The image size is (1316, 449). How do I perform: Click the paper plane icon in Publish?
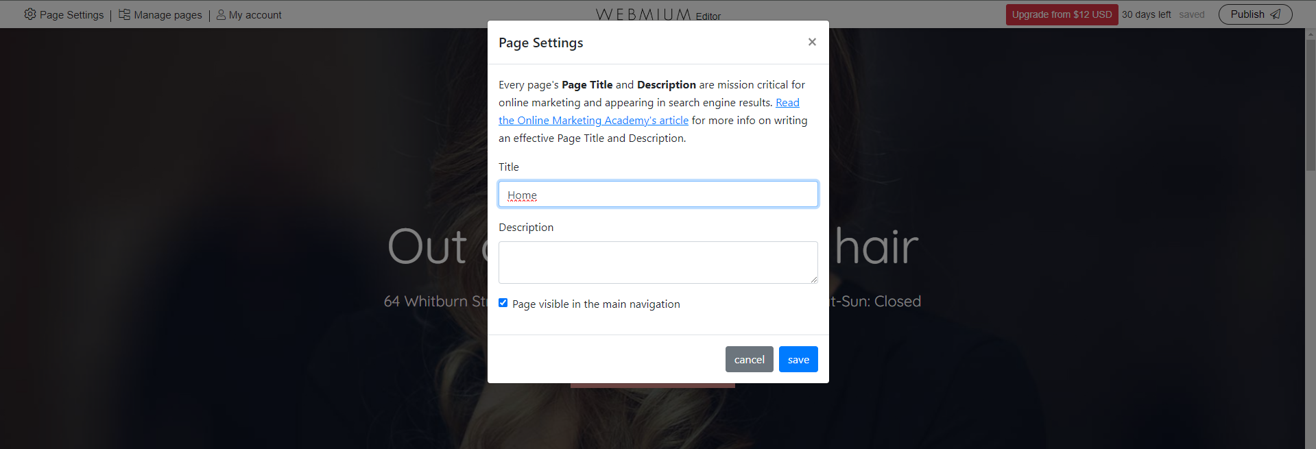pyautogui.click(x=1276, y=14)
